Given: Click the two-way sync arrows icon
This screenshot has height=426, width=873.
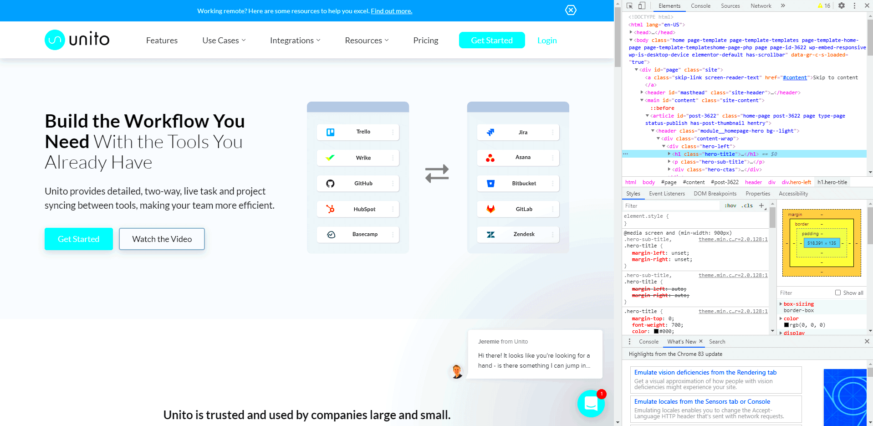Looking at the screenshot, I should pyautogui.click(x=437, y=174).
